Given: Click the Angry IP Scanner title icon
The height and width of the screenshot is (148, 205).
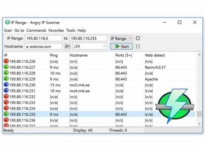Looking at the screenshot, I should 8,22.
